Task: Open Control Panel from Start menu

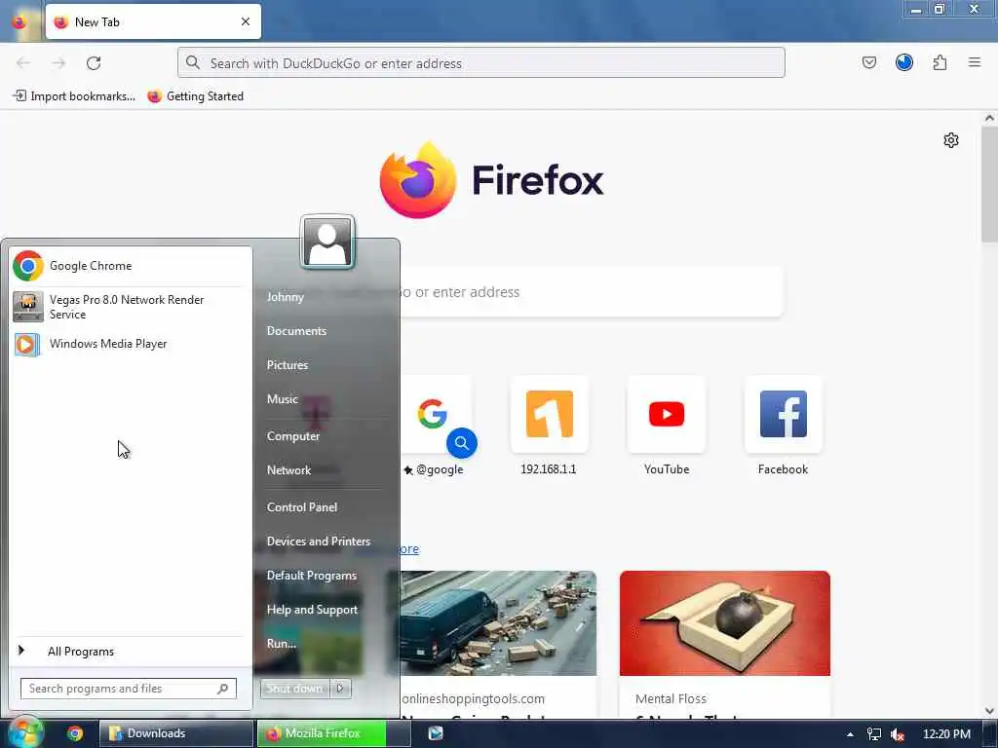Action: pos(302,507)
